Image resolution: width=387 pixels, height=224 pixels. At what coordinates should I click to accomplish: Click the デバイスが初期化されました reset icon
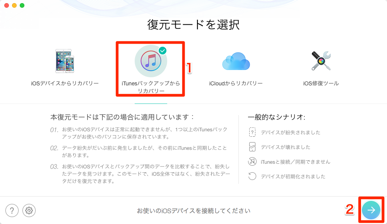tap(252, 176)
